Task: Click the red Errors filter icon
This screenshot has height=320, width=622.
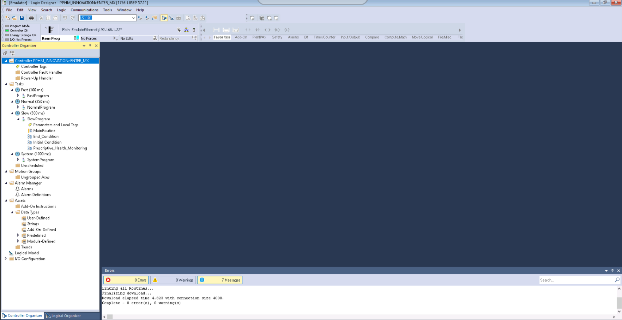Action: [x=108, y=280]
